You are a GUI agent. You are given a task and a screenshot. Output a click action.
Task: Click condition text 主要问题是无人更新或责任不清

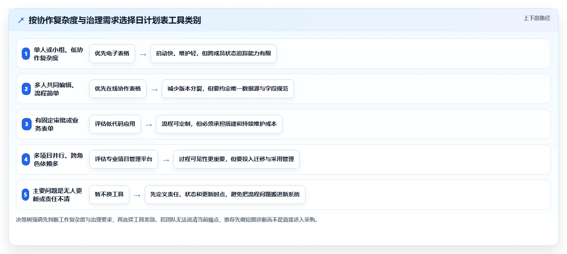57,195
